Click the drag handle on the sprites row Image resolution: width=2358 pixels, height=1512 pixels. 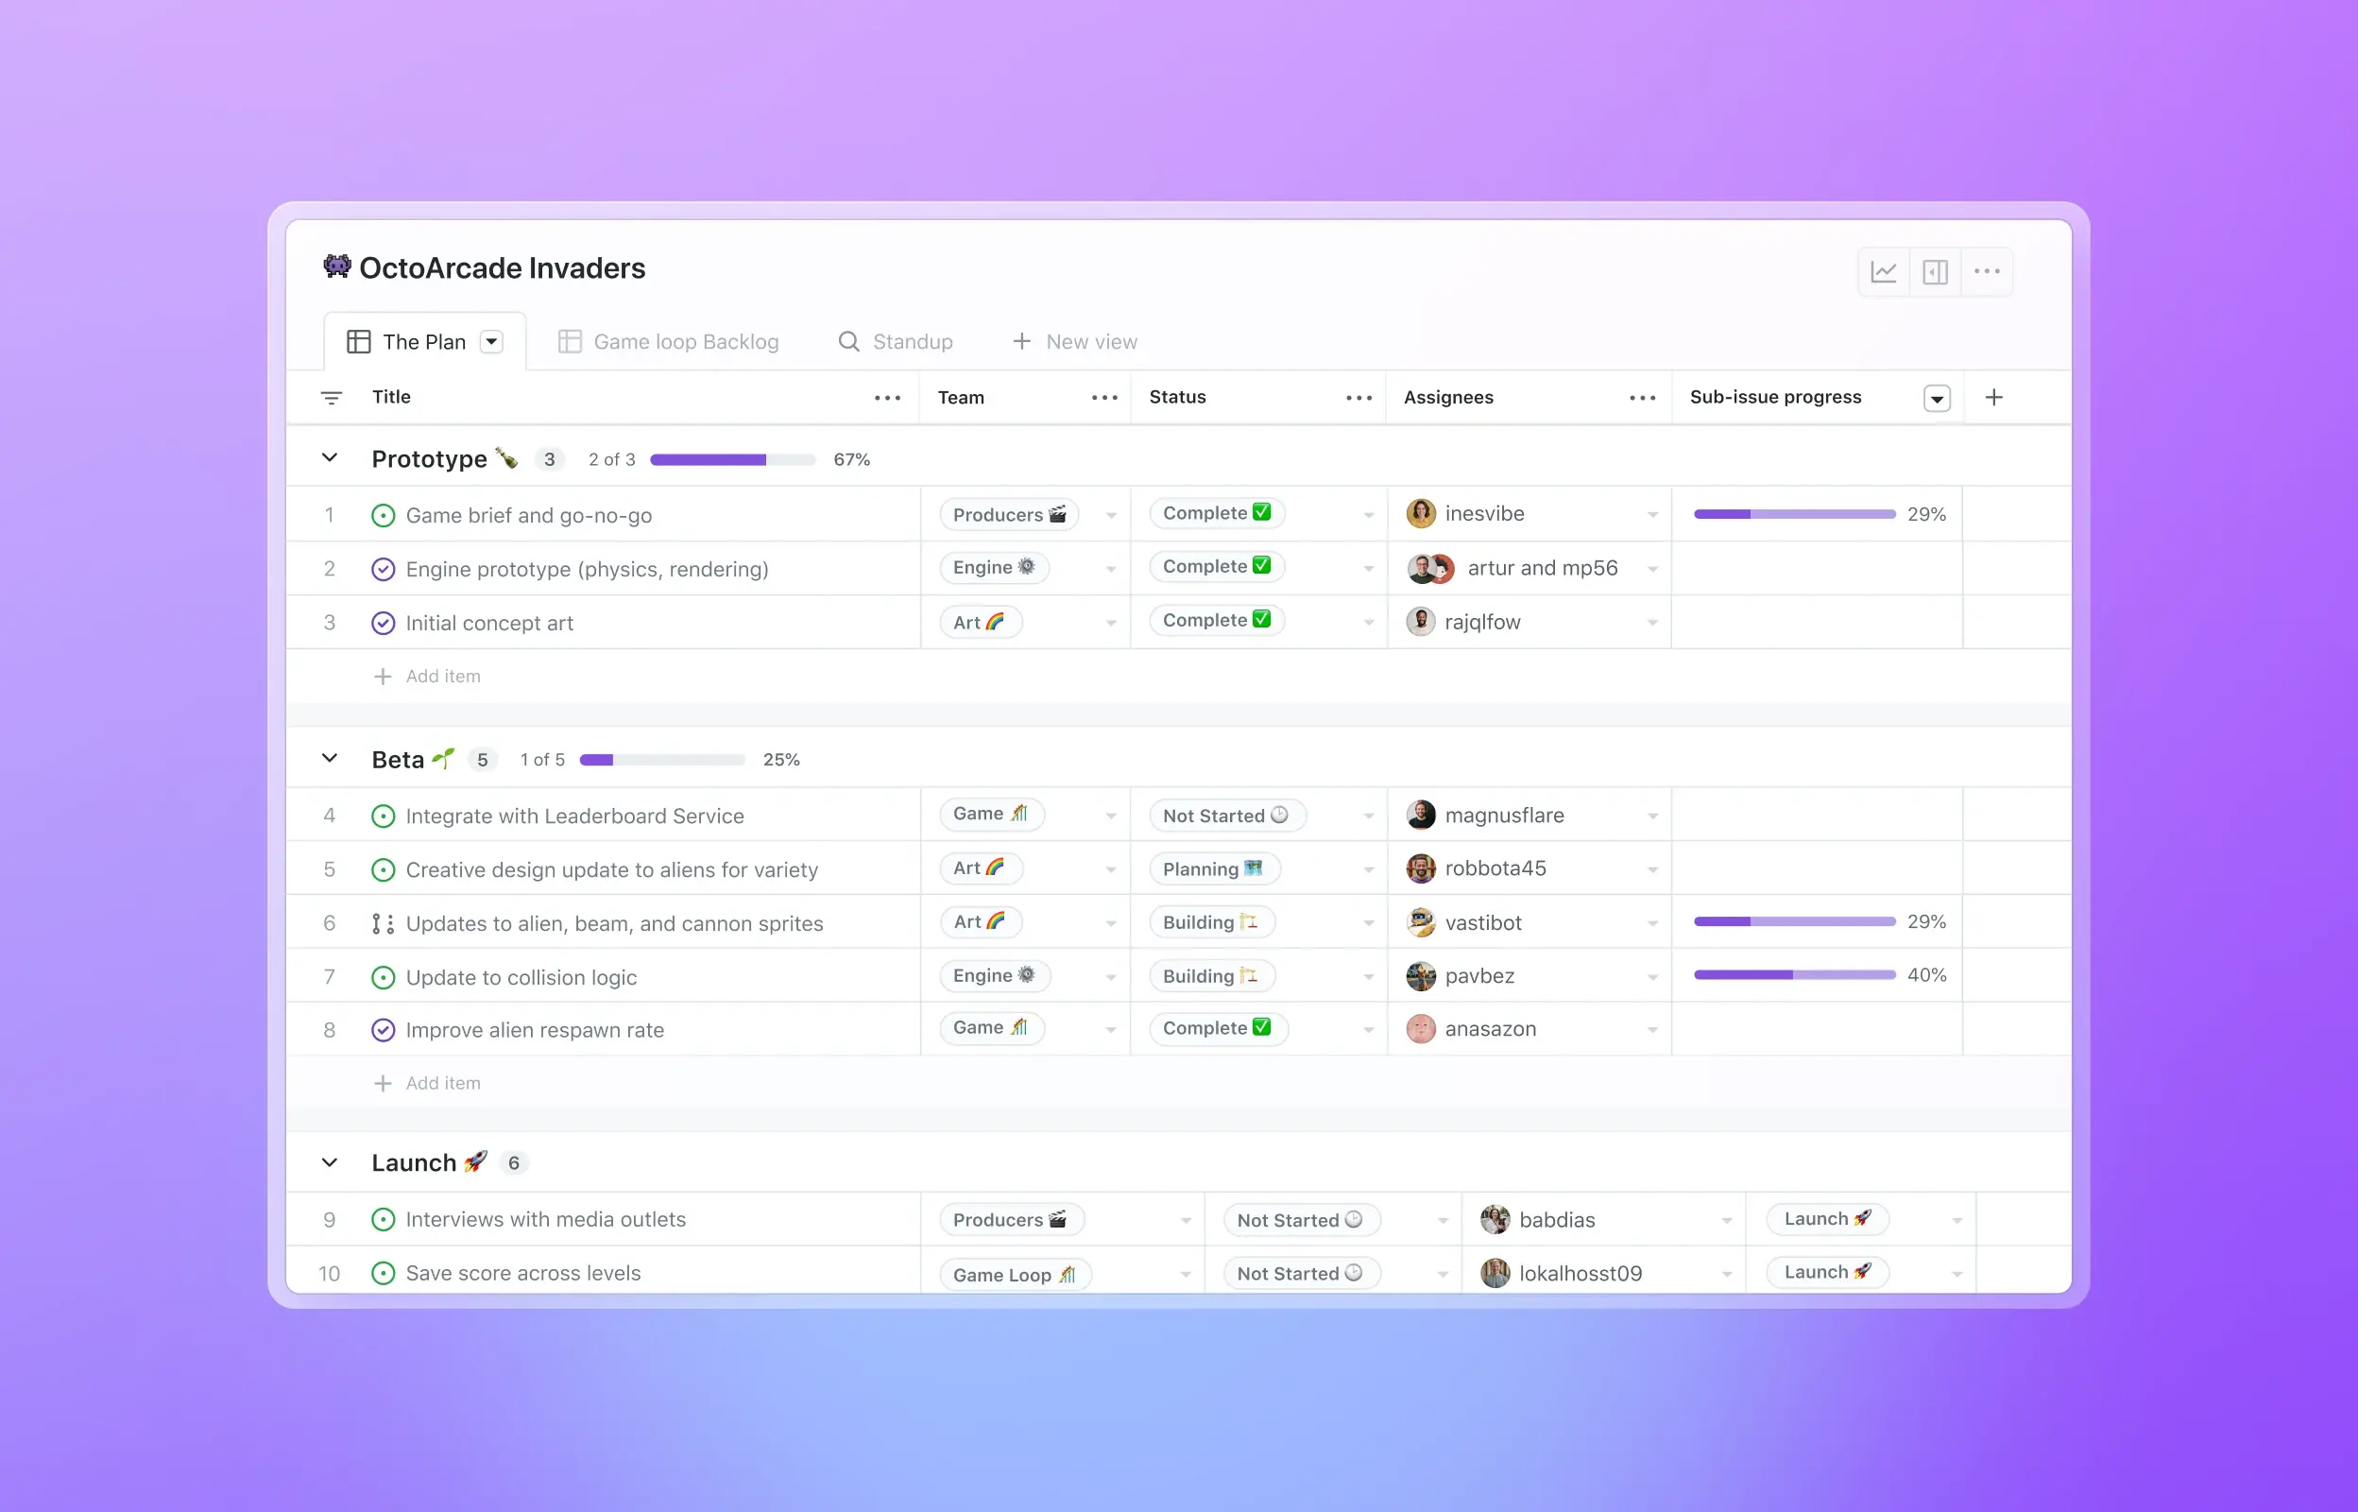tap(382, 923)
